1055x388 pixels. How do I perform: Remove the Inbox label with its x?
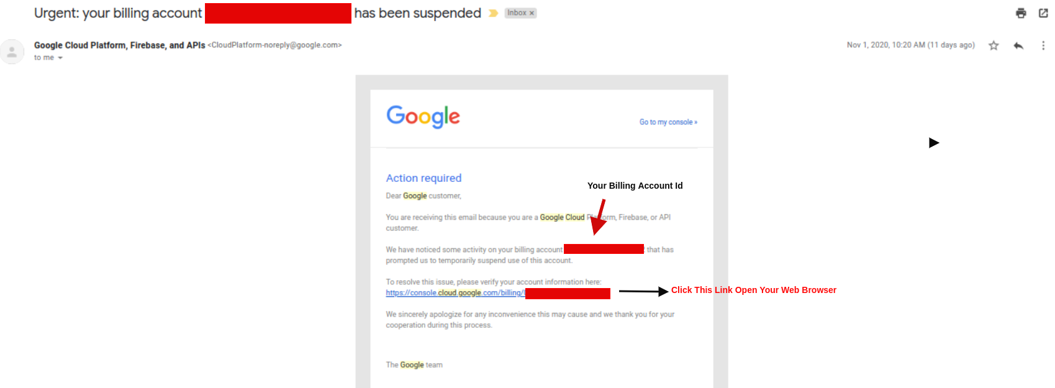pyautogui.click(x=530, y=12)
